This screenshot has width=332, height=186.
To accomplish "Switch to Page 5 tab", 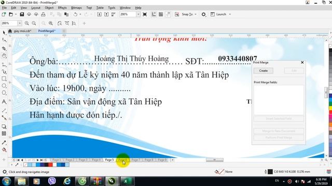I will click(109, 160).
